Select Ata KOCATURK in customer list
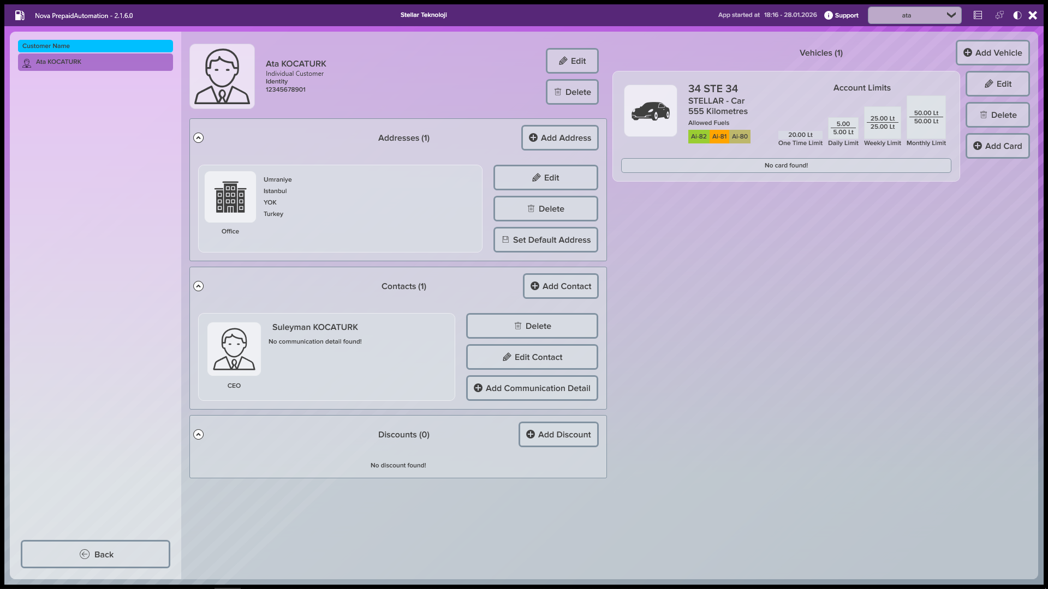The height and width of the screenshot is (589, 1048). [x=96, y=62]
